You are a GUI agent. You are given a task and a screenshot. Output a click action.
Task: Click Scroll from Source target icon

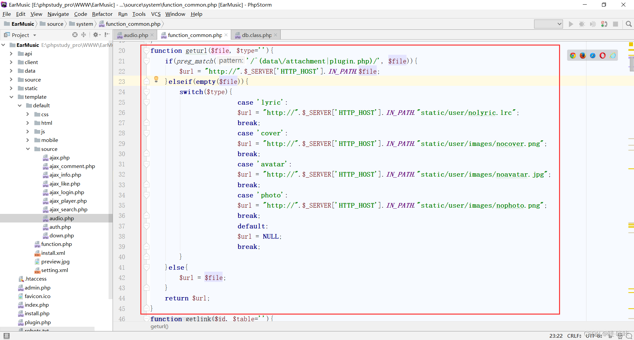point(75,35)
